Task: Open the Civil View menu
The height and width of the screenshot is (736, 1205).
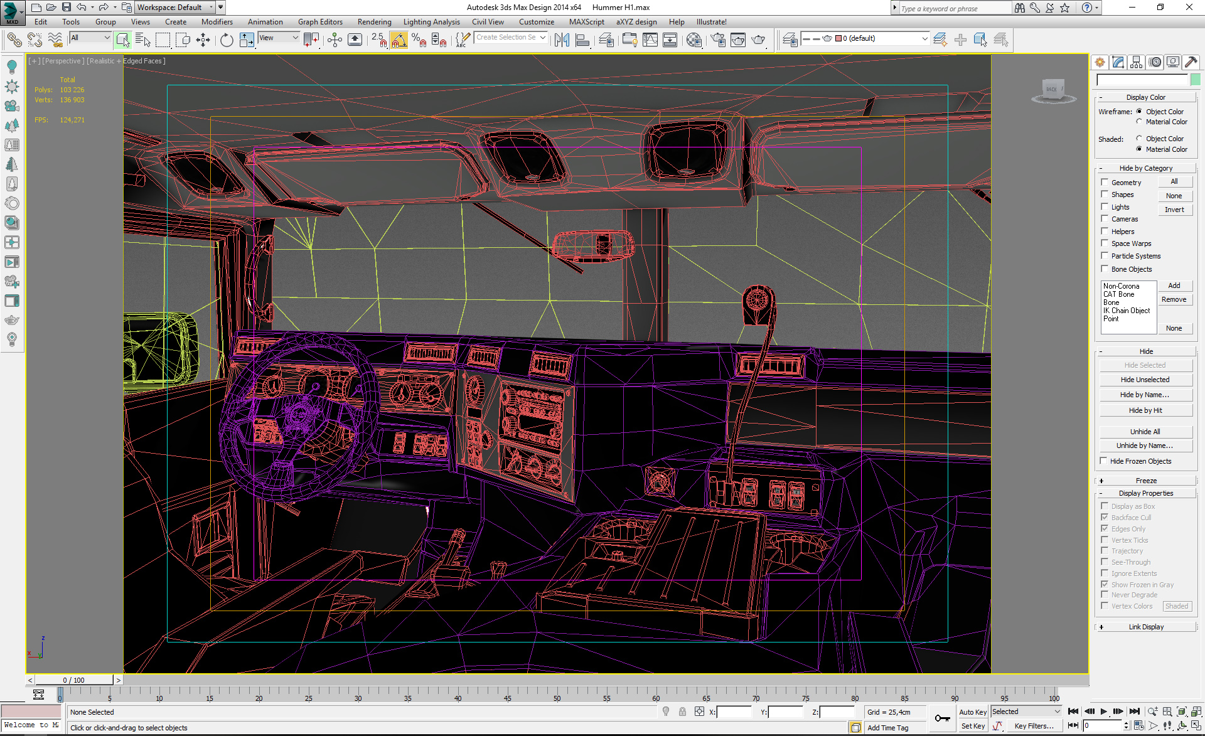Action: (488, 22)
